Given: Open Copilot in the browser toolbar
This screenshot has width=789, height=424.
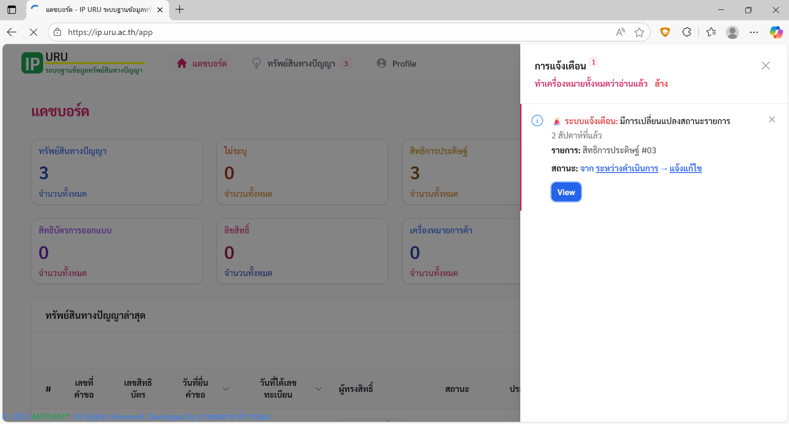Looking at the screenshot, I should [776, 32].
